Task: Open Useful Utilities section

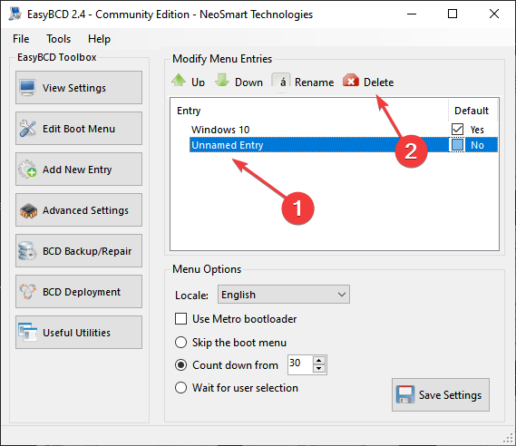Action: click(79, 332)
